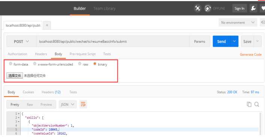Add a new request tab with plus icon
The width and height of the screenshot is (265, 137).
[x=47, y=25]
